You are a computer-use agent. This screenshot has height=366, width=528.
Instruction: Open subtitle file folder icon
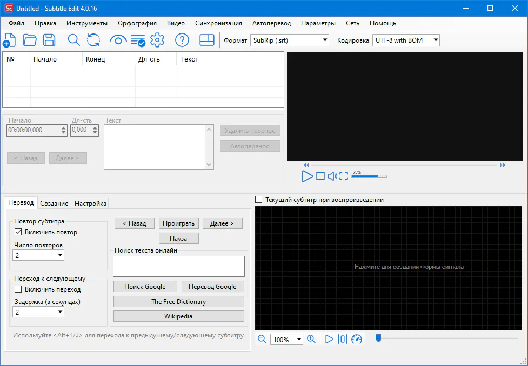29,40
